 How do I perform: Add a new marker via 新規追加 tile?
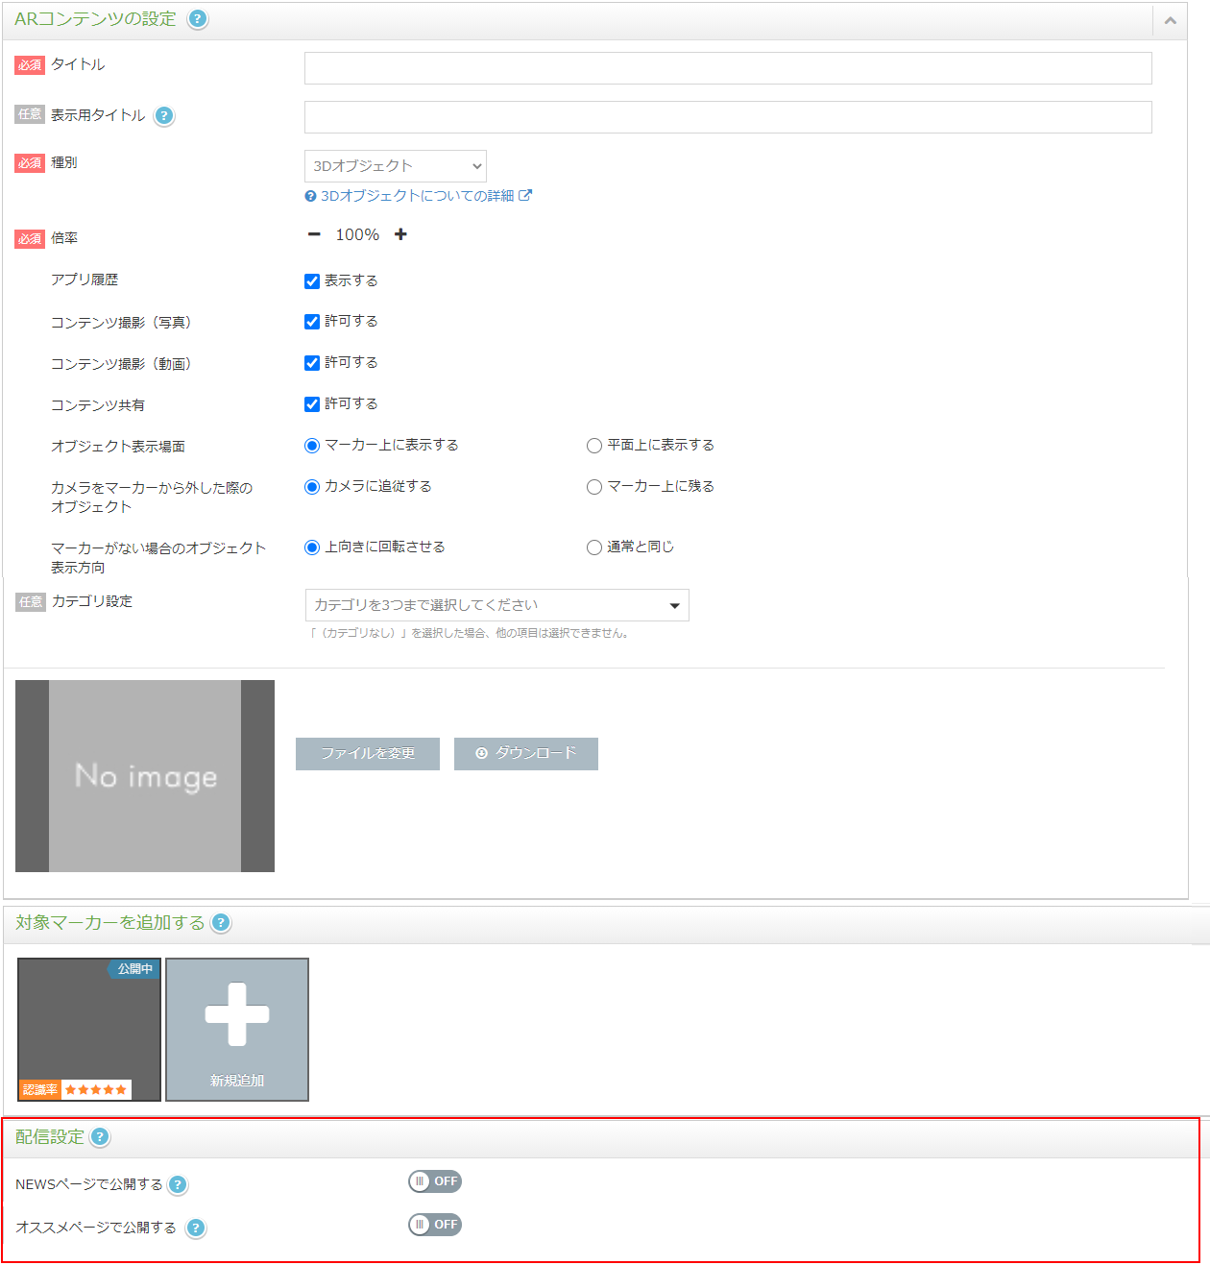point(237,1030)
